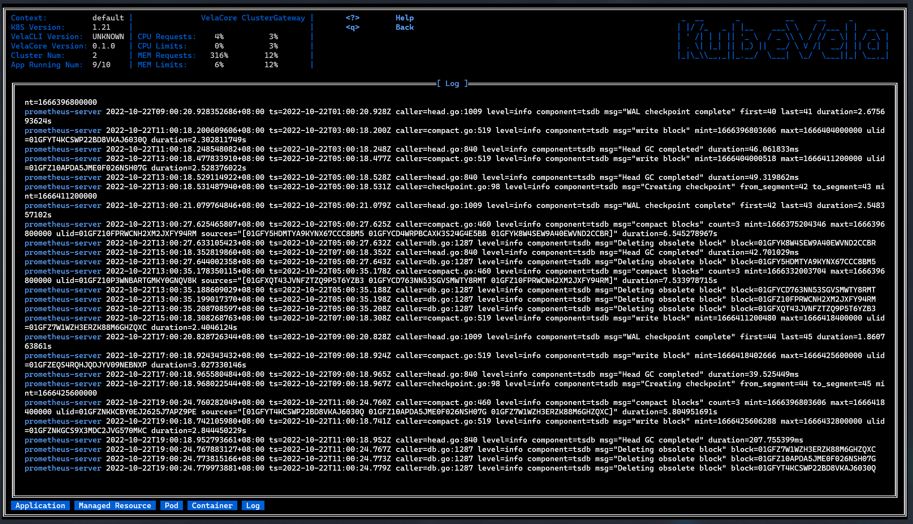Click the MEM Limits: label
This screenshot has width=913, height=524.
[x=162, y=64]
